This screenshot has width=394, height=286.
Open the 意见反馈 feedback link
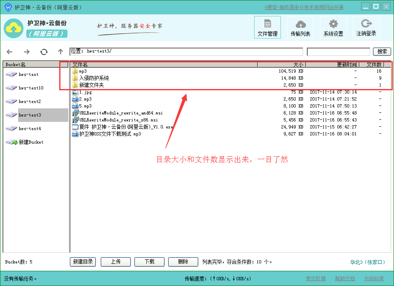tap(315, 279)
